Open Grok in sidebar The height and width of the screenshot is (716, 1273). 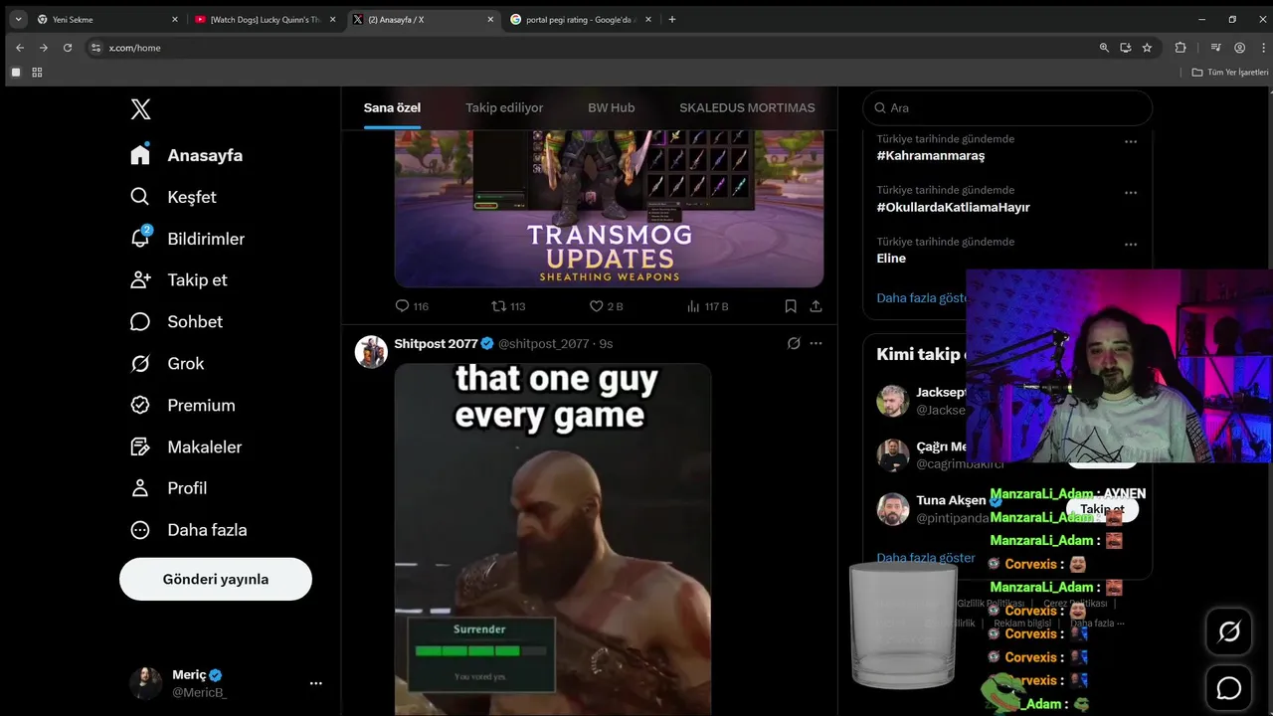click(167, 364)
